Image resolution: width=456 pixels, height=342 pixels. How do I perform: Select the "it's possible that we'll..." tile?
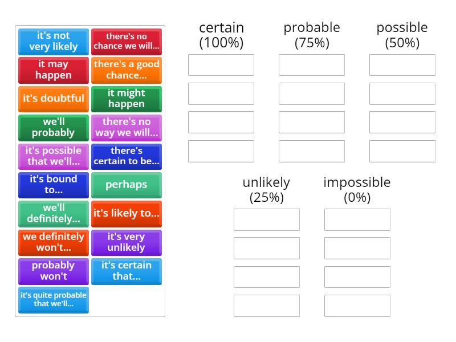coord(53,156)
